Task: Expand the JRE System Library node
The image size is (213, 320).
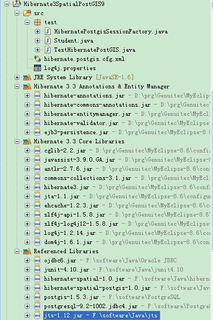Action: tap(17, 77)
